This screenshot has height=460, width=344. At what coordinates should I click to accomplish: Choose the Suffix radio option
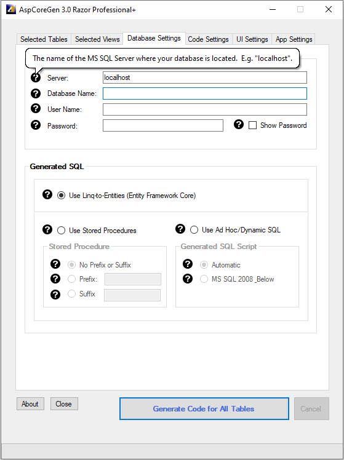(x=71, y=294)
